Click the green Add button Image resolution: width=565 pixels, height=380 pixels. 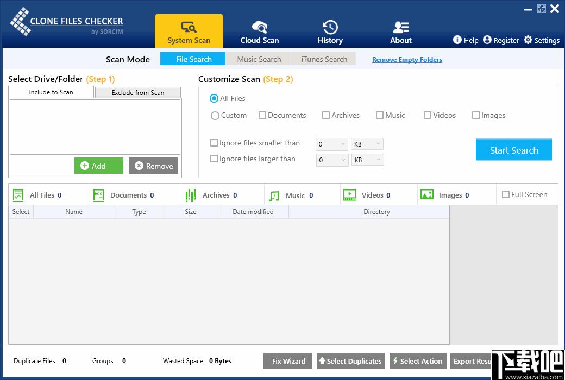point(99,166)
